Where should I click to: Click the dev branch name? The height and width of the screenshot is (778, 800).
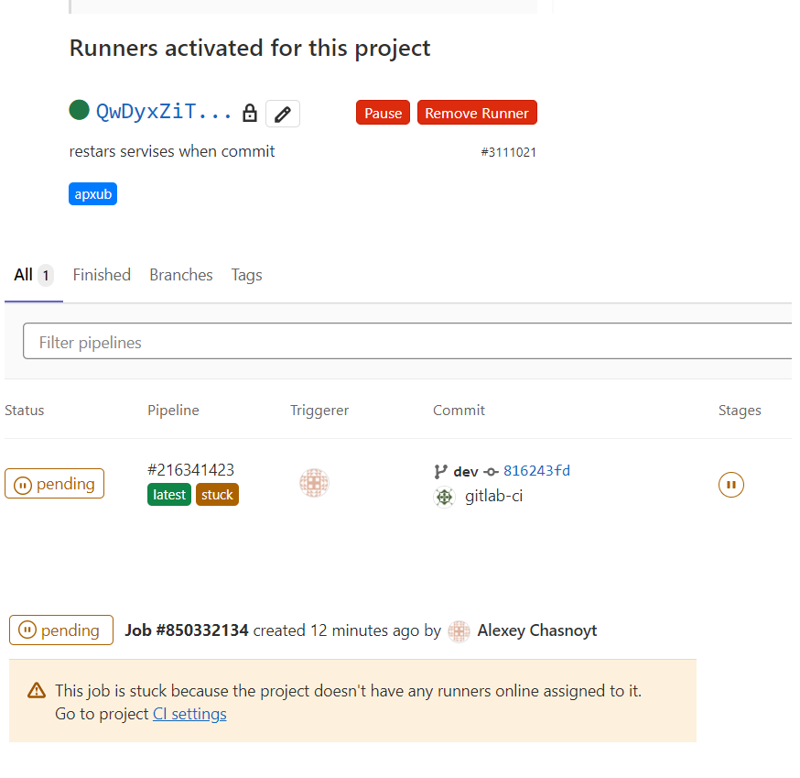(x=466, y=472)
